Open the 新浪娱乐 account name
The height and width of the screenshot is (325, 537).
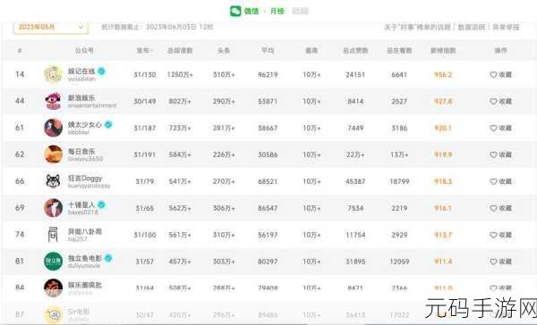click(x=81, y=97)
